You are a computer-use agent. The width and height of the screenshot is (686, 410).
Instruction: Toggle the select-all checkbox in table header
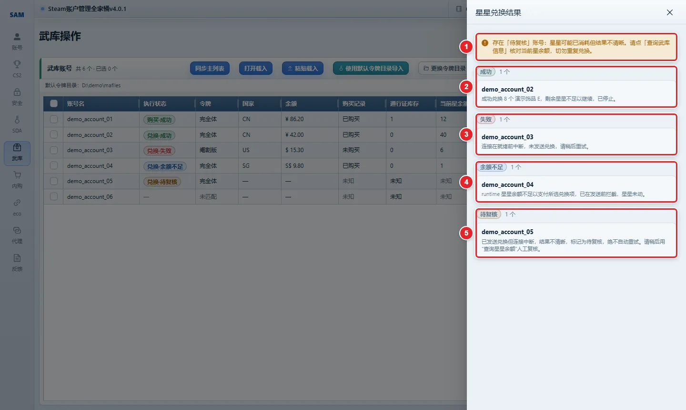pos(54,103)
